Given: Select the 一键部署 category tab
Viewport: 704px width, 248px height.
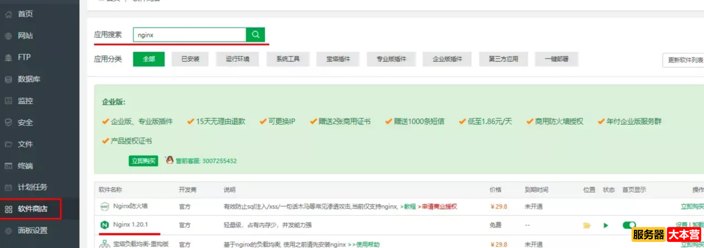Looking at the screenshot, I should tap(556, 59).
